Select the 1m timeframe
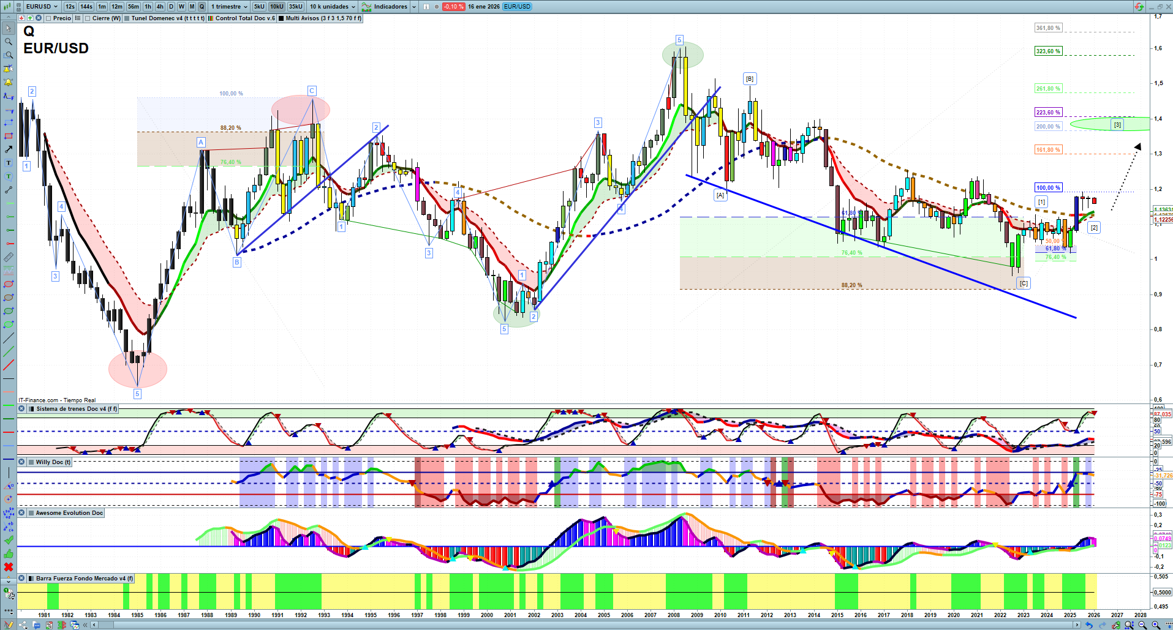The height and width of the screenshot is (630, 1173). [102, 7]
